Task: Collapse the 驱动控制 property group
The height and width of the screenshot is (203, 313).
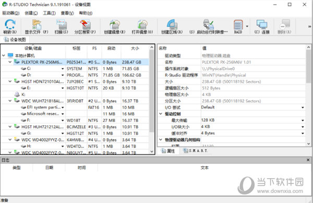Action: (161, 114)
